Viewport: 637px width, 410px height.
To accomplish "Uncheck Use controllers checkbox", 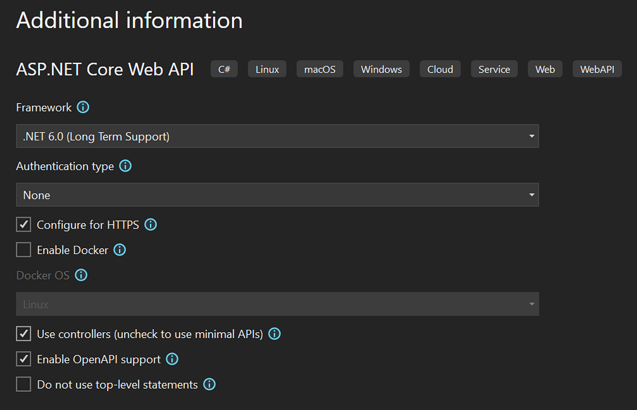I will pos(24,334).
